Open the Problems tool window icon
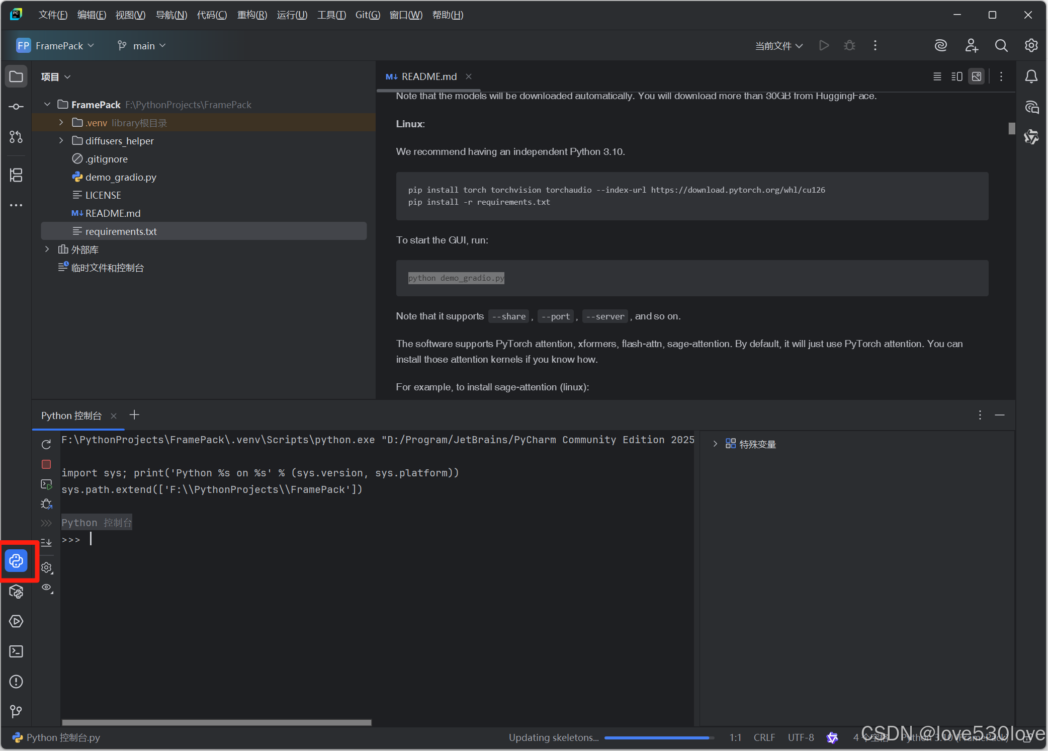This screenshot has height=751, width=1048. pyautogui.click(x=16, y=682)
